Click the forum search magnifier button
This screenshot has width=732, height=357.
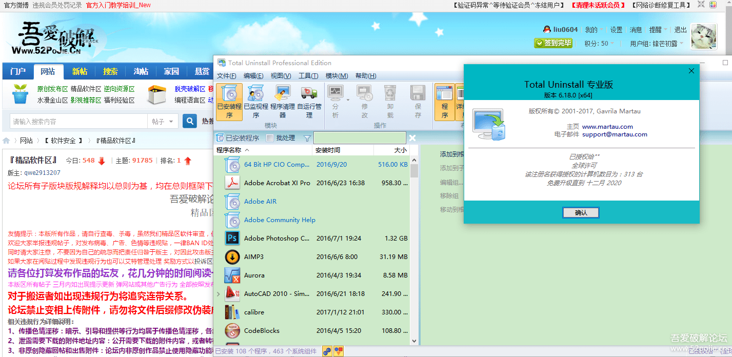click(x=190, y=122)
